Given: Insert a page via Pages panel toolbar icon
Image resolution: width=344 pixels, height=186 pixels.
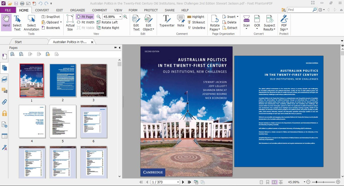Looking at the screenshot, I should point(48,54).
